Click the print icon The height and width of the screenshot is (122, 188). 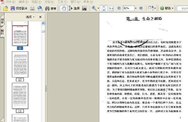click(32, 8)
